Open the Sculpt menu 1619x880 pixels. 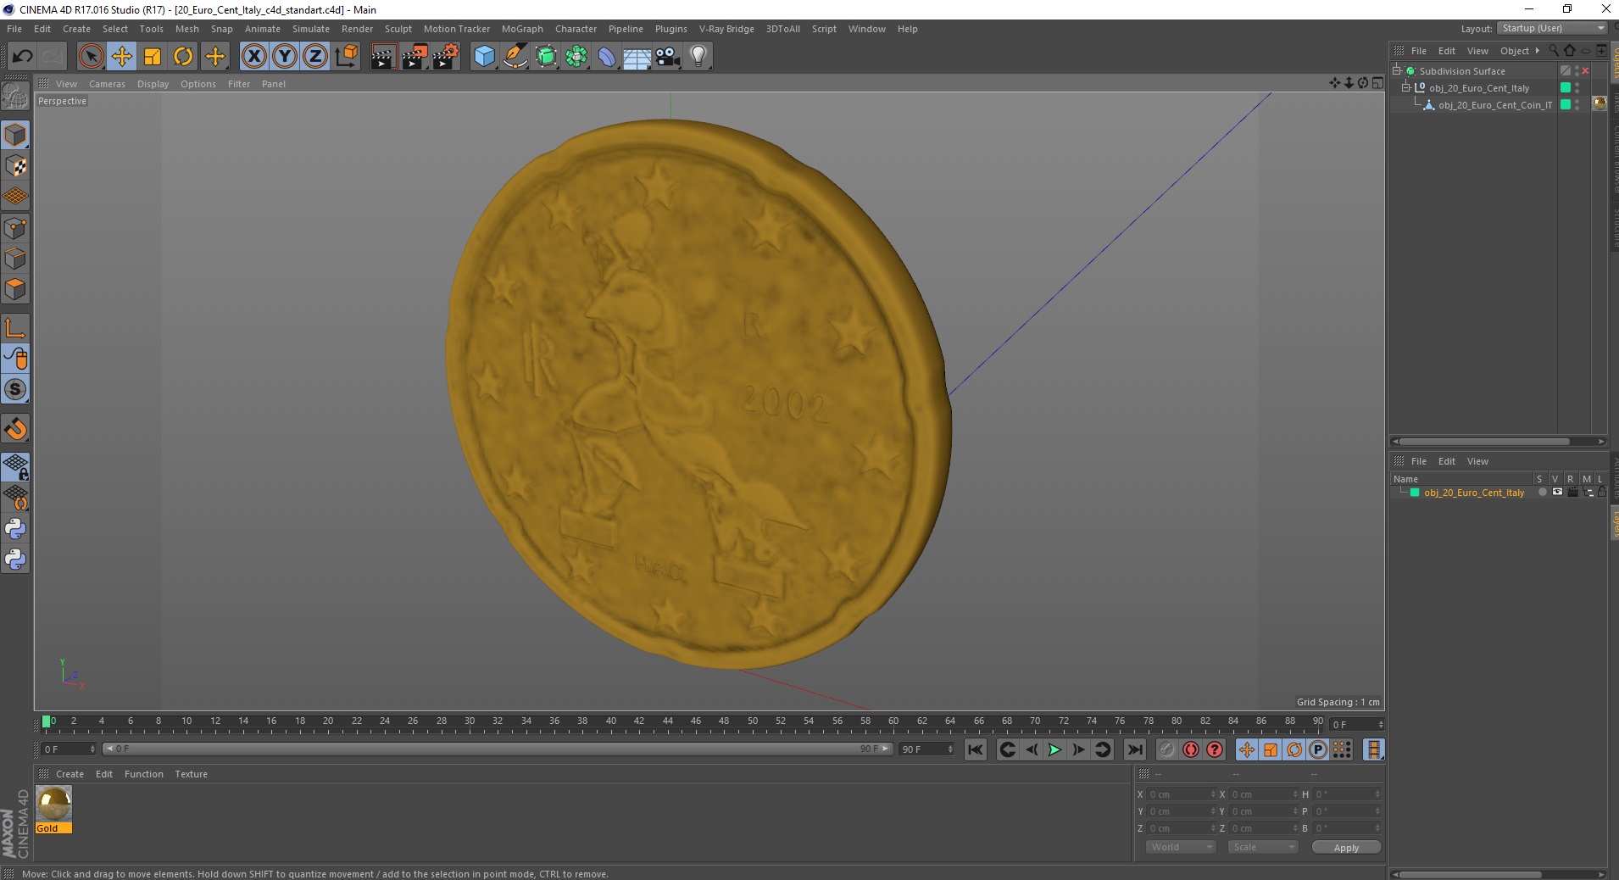[x=398, y=29]
